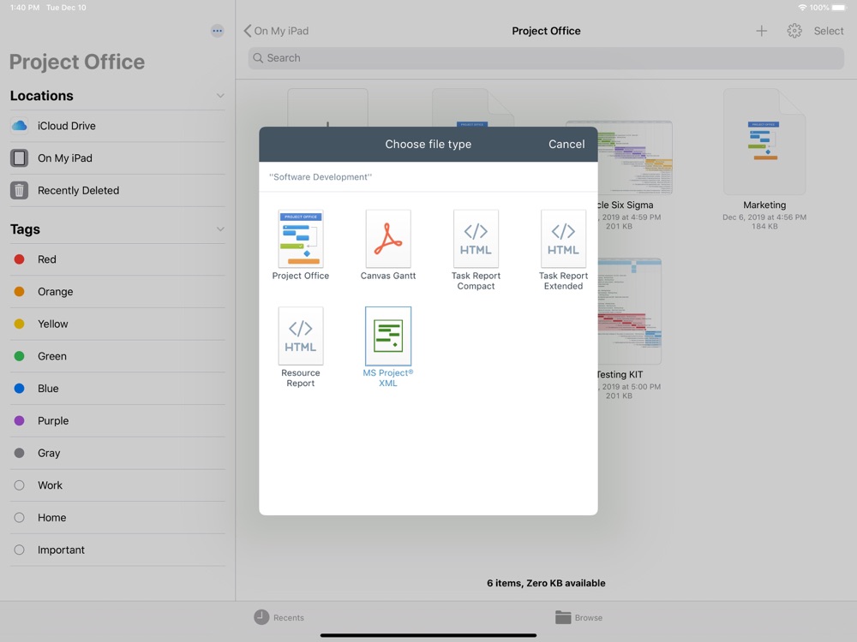
Task: Tap the plus icon to add project
Action: pyautogui.click(x=761, y=31)
